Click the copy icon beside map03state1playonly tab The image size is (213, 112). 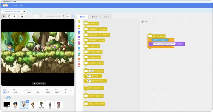[24, 11]
